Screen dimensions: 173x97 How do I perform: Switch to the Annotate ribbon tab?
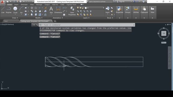click(24, 5)
